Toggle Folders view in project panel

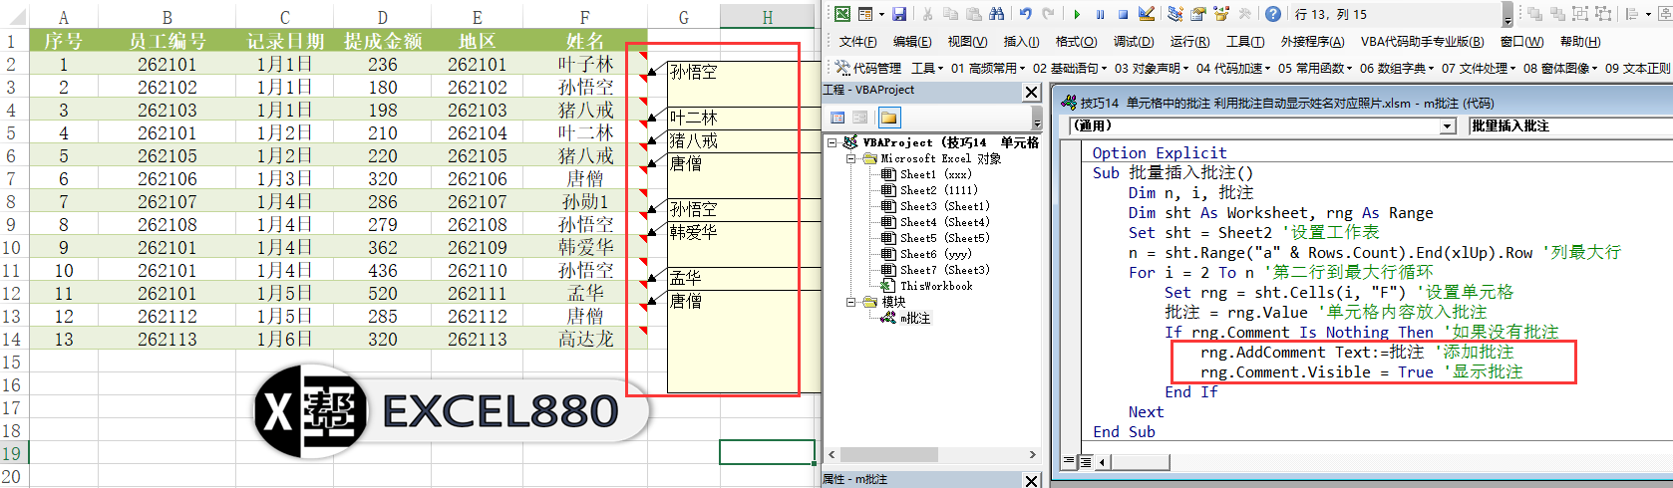[888, 118]
